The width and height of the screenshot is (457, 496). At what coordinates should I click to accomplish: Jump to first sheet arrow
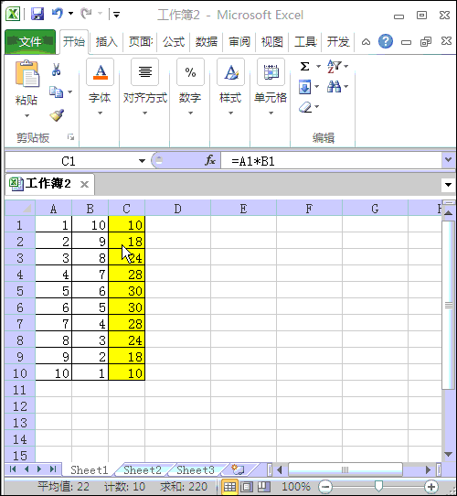(x=13, y=469)
